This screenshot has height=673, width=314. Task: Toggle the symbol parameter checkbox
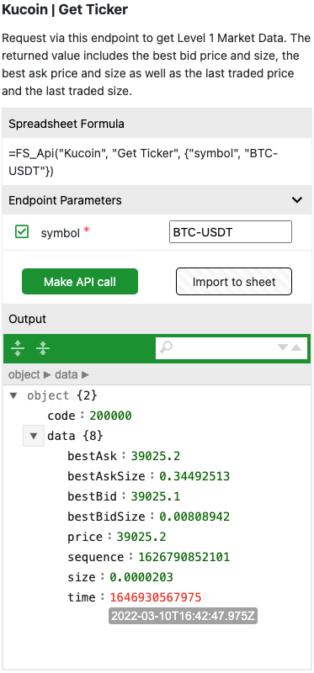coord(22,232)
